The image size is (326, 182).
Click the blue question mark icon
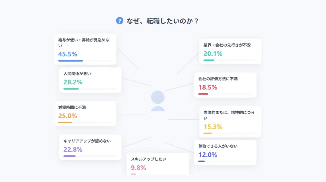[x=120, y=21]
